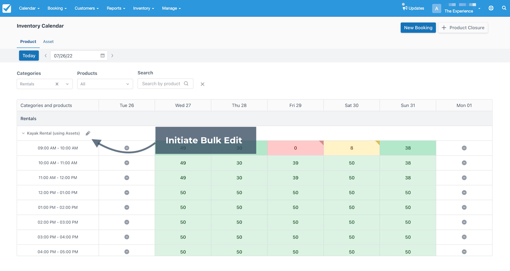Click Fri 29 column header
The width and height of the screenshot is (510, 271).
(x=296, y=105)
